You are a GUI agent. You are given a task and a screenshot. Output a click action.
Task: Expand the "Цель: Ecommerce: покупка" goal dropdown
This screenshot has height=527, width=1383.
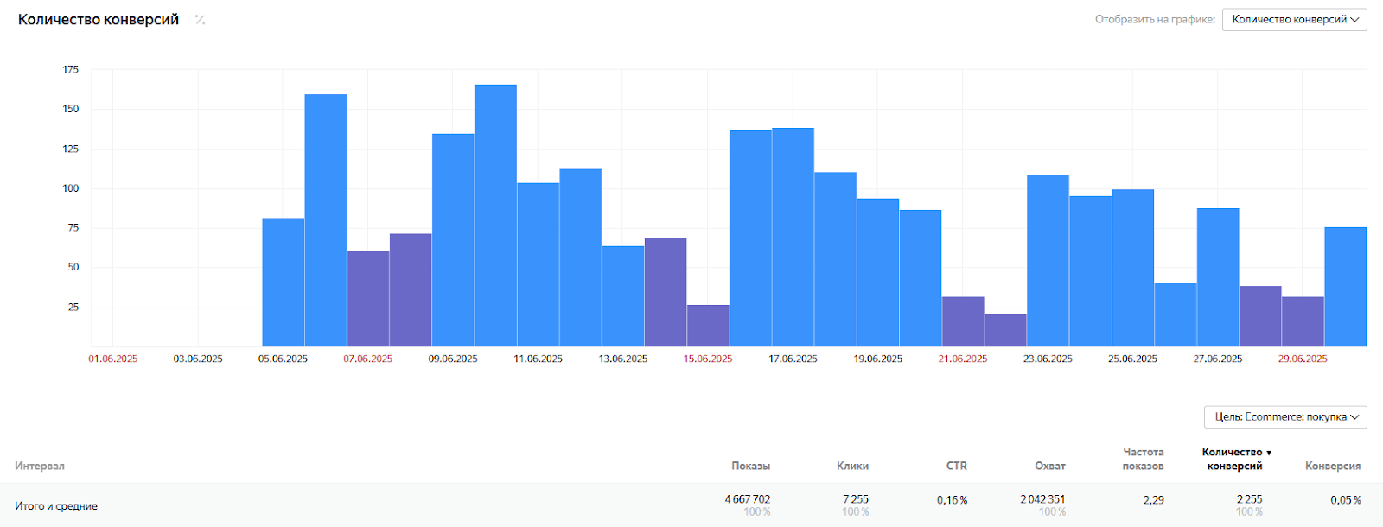(1285, 416)
